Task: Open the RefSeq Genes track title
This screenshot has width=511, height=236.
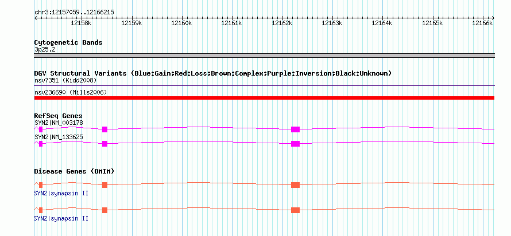Action: [59, 116]
